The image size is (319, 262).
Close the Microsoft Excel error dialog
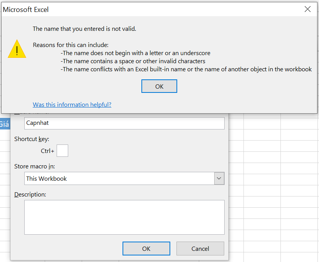[307, 9]
